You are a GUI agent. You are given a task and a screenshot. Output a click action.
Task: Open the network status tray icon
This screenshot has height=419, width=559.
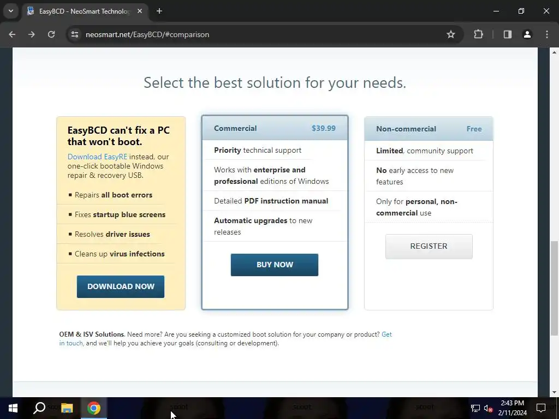(x=475, y=408)
